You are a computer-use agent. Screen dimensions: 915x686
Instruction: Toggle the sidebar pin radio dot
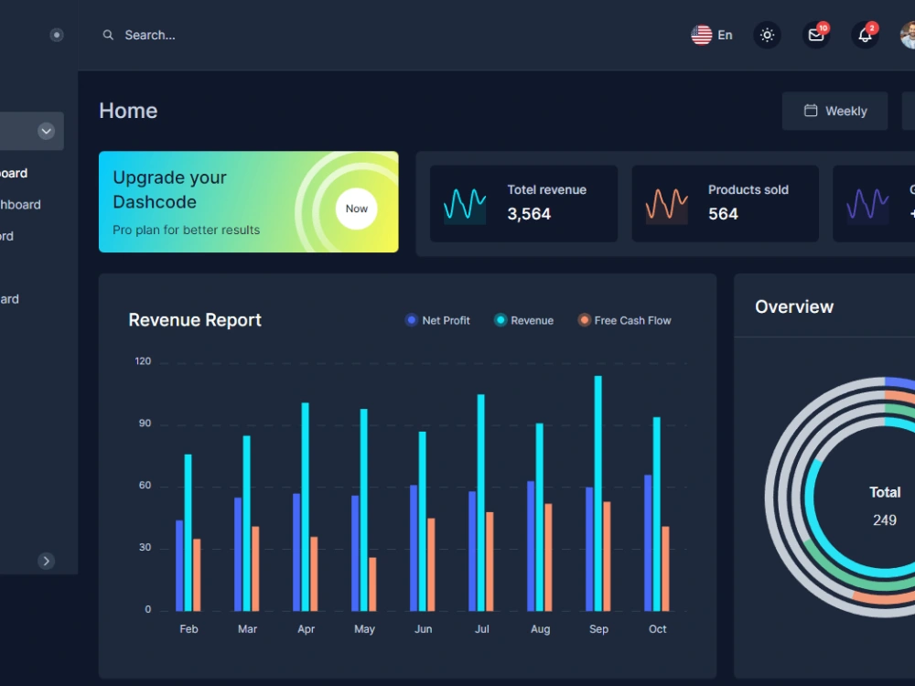tap(57, 35)
